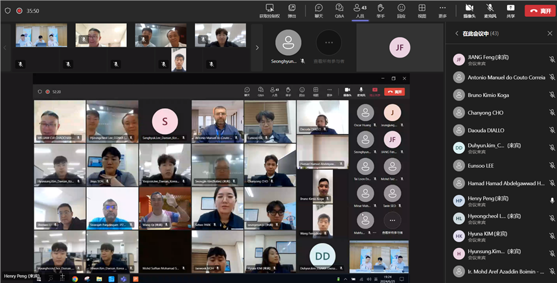Viewport: 557px width, 283px height.
Task: Click 摄像头 camera icon in shared inner window
Action: tap(347, 90)
